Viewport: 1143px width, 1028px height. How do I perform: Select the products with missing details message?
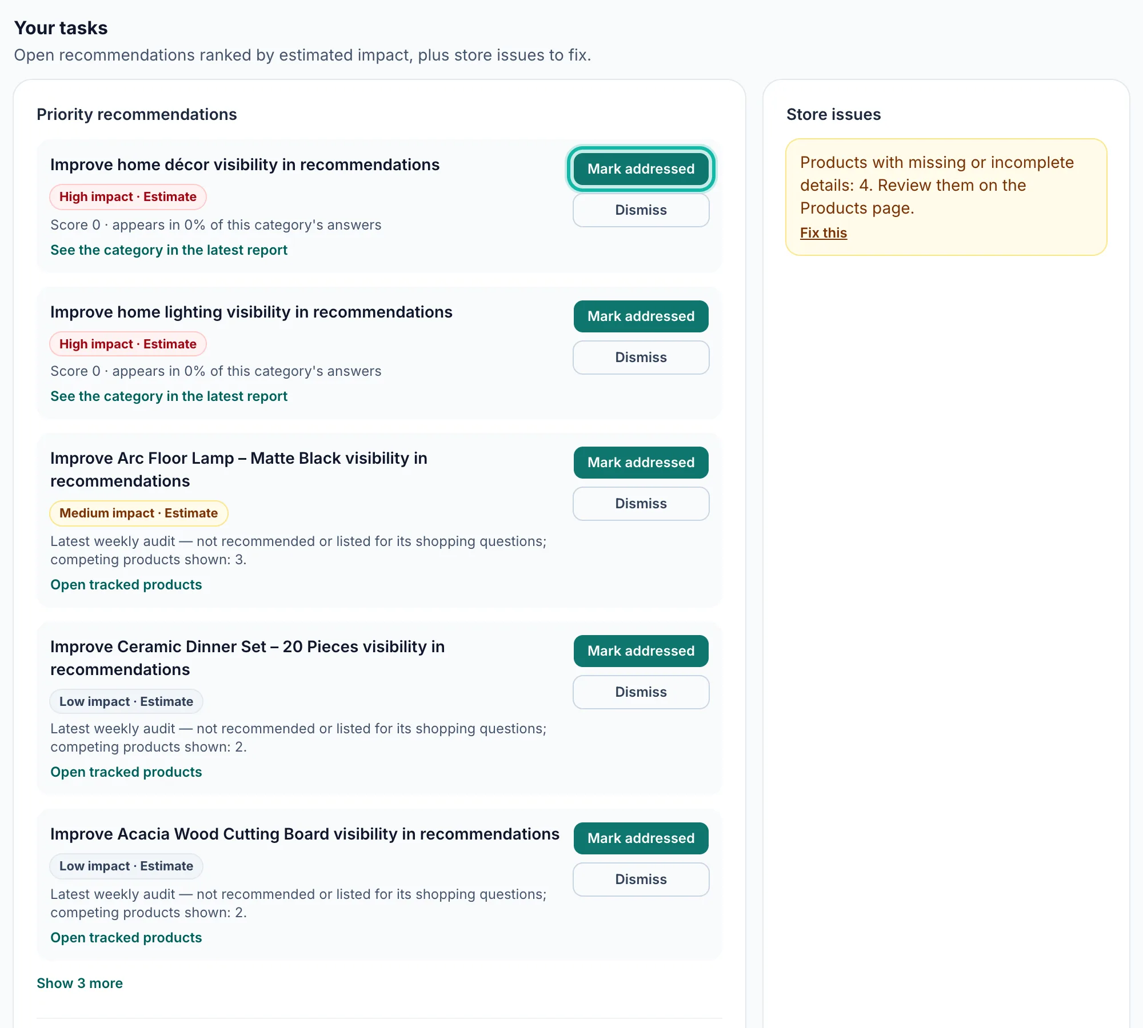[x=937, y=185]
